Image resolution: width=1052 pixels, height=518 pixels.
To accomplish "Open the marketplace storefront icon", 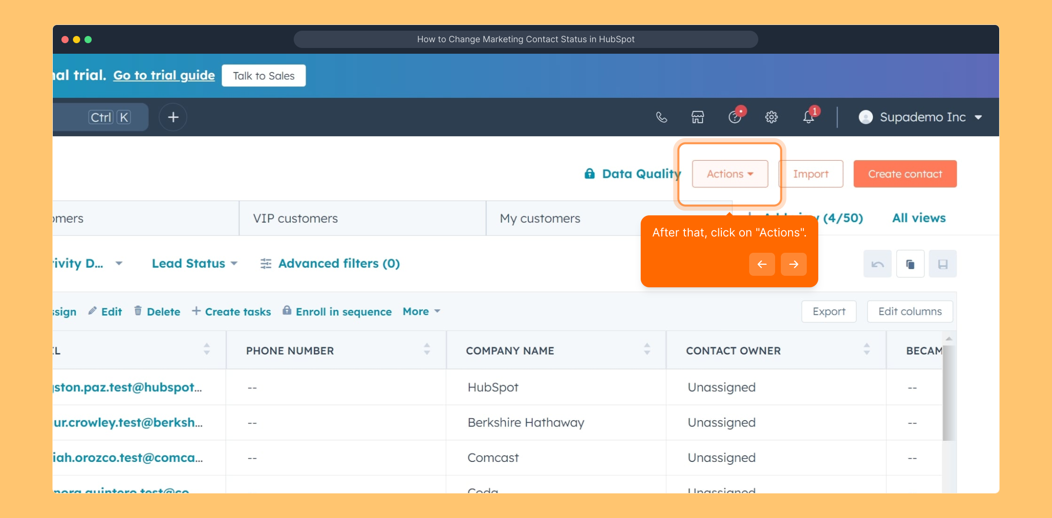I will click(697, 117).
